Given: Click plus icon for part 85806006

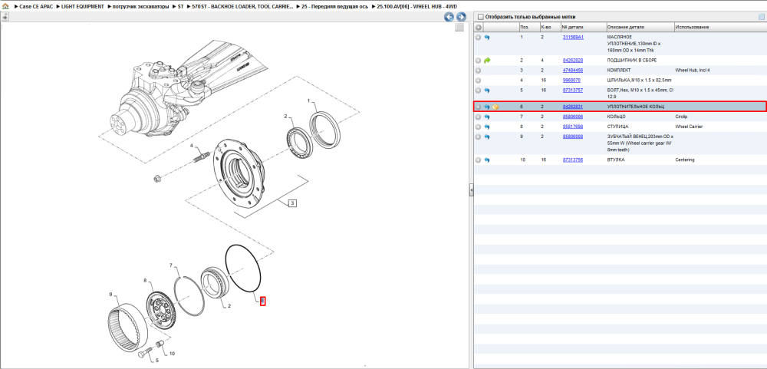Looking at the screenshot, I should pos(478,117).
